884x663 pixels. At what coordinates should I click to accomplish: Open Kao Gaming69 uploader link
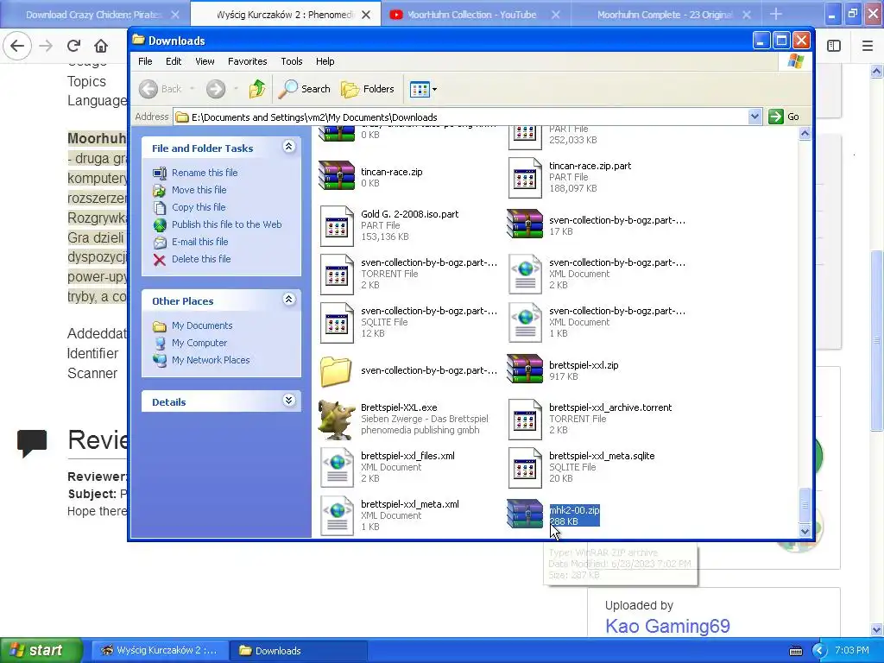click(x=667, y=626)
